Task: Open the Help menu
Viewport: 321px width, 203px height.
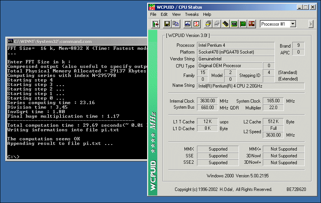Action: click(207, 14)
